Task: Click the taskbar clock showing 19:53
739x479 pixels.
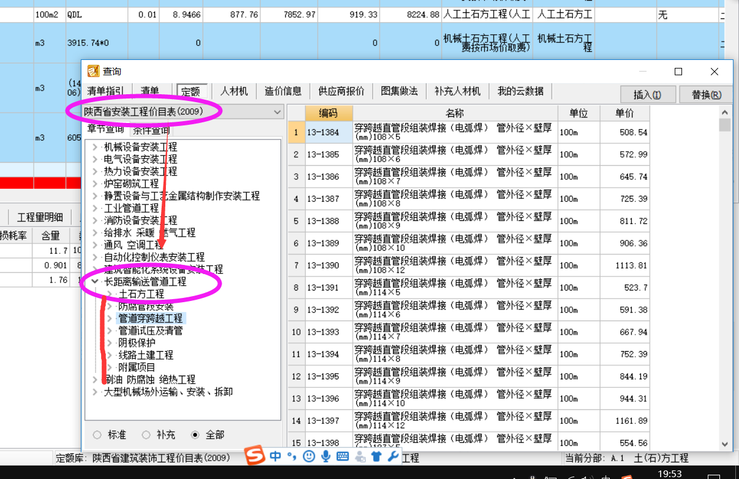Action: tap(669, 473)
